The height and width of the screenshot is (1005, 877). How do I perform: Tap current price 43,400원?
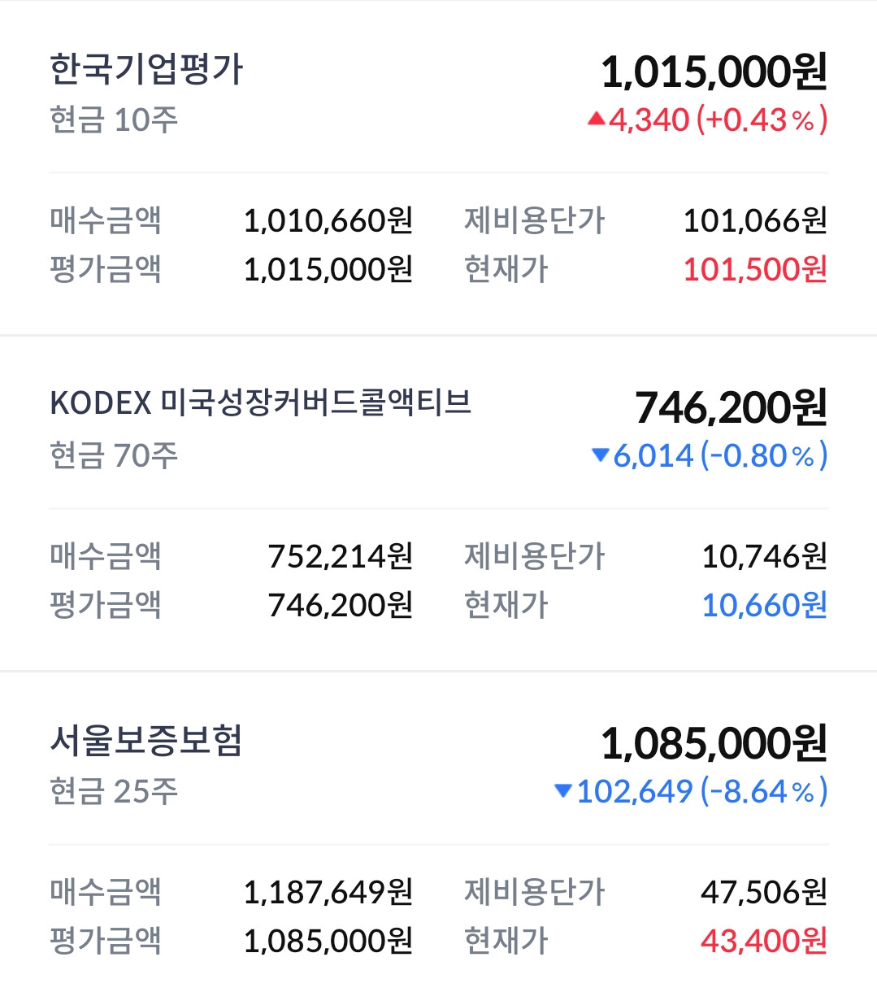pyautogui.click(x=764, y=941)
